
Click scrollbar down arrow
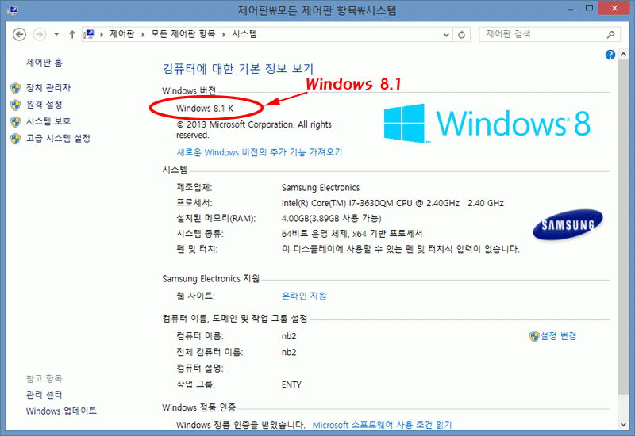(x=623, y=424)
